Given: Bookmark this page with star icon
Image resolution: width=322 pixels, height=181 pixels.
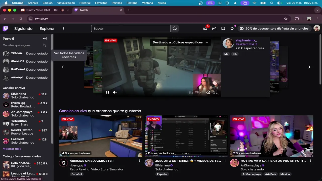Looking at the screenshot, I should [x=286, y=19].
